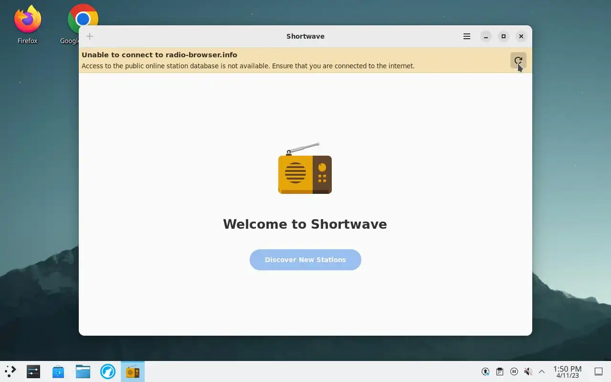Viewport: 611px width, 382px height.
Task: Click the radio illustration on the welcome page
Action: 305,168
